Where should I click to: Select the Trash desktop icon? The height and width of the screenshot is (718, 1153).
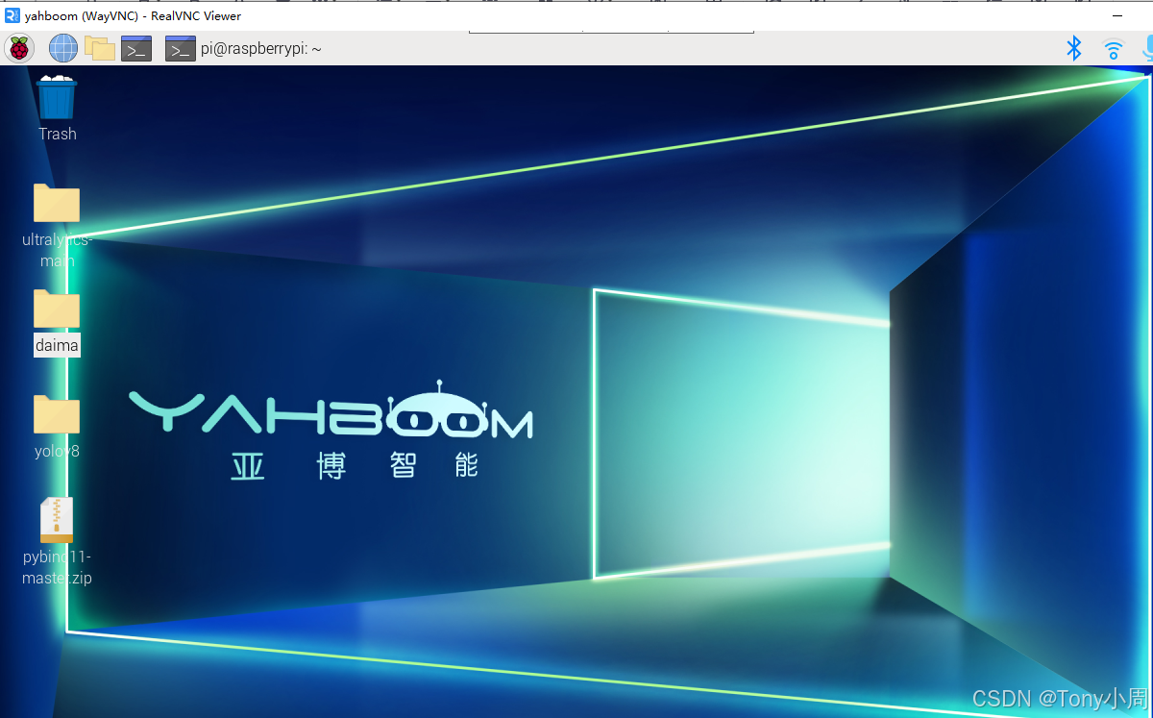pyautogui.click(x=57, y=108)
